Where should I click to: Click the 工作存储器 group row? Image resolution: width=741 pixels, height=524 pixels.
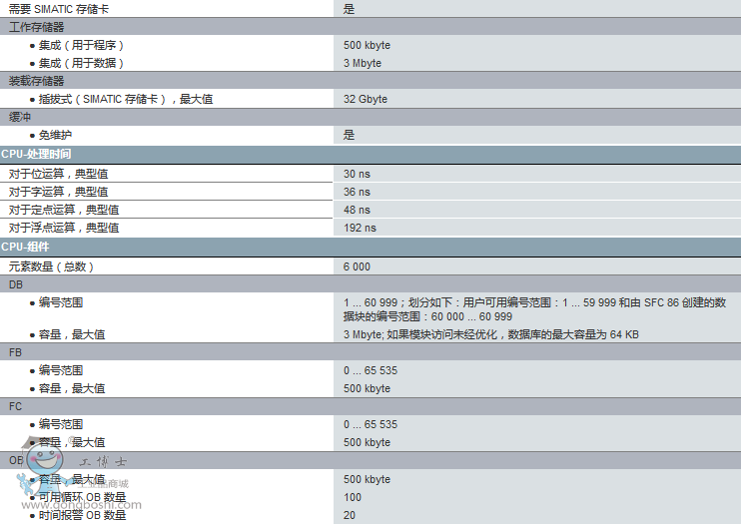click(36, 27)
